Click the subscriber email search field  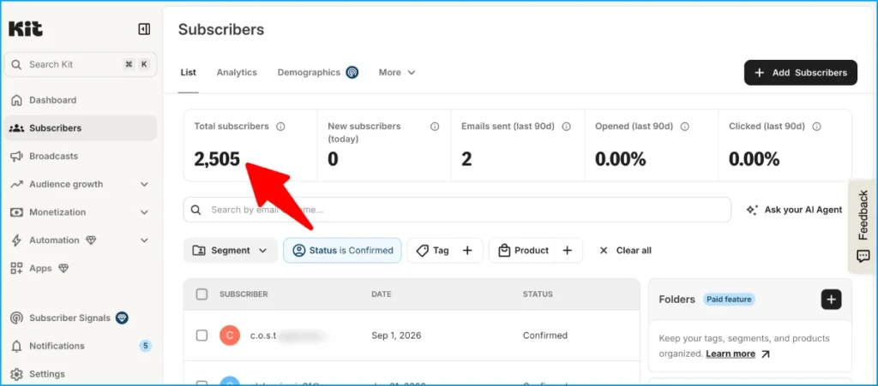[457, 210]
